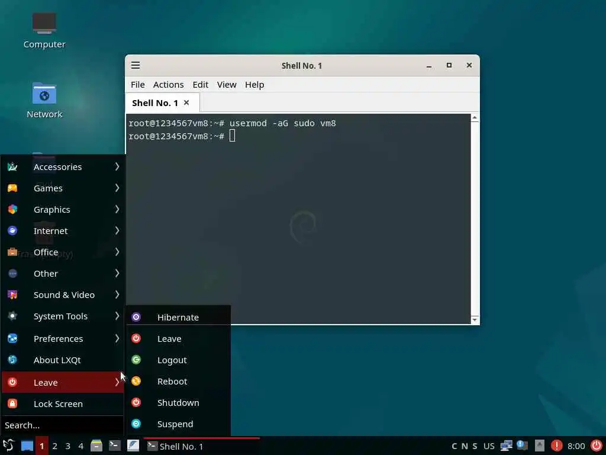Click the orange Reboot icon
Image resolution: width=606 pixels, height=455 pixels.
point(136,381)
